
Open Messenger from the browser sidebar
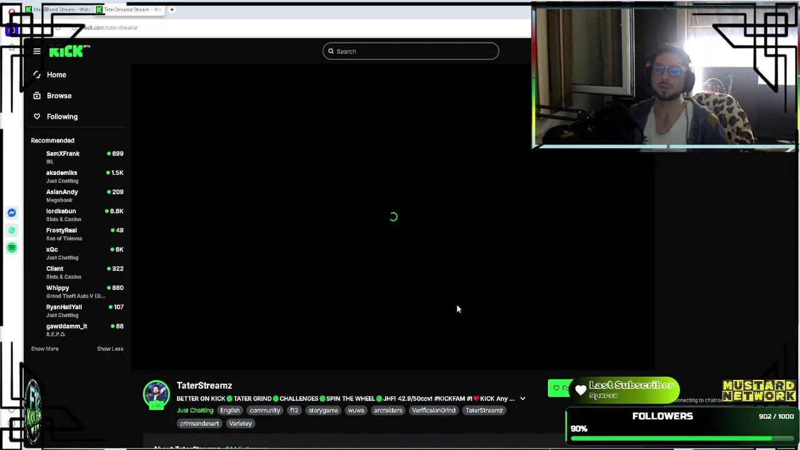click(x=12, y=213)
